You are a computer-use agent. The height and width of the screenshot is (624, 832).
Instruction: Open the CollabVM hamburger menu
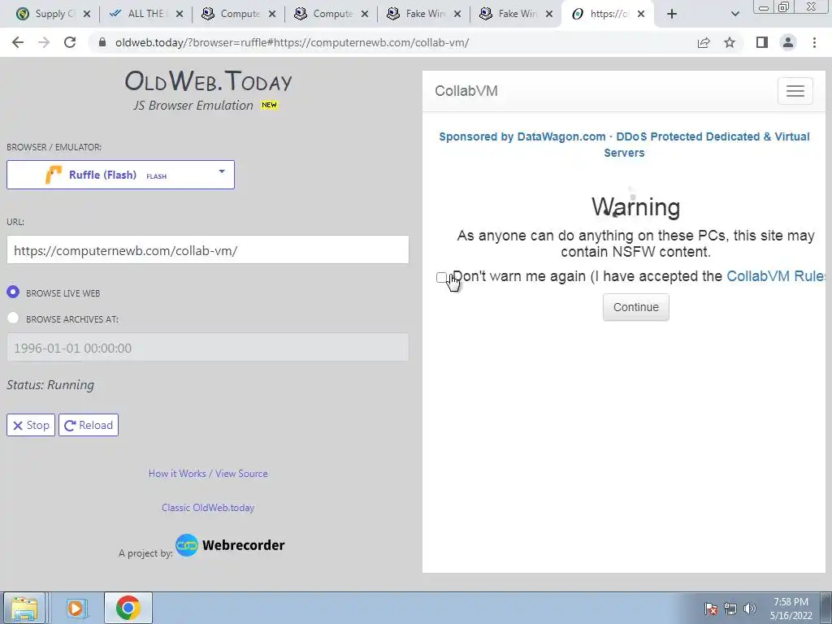pos(795,91)
